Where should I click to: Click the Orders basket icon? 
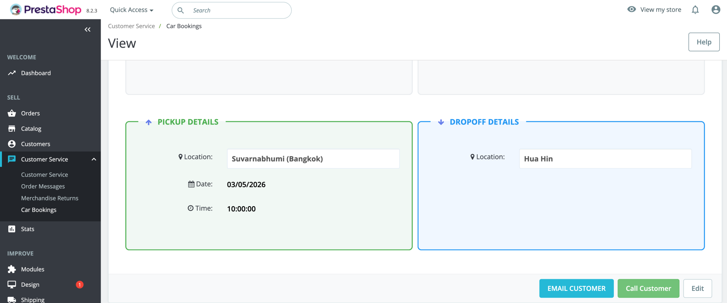pyautogui.click(x=12, y=113)
